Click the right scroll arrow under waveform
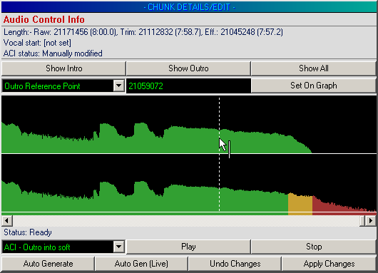Screen dimensions: 378x273 [x=371, y=221]
